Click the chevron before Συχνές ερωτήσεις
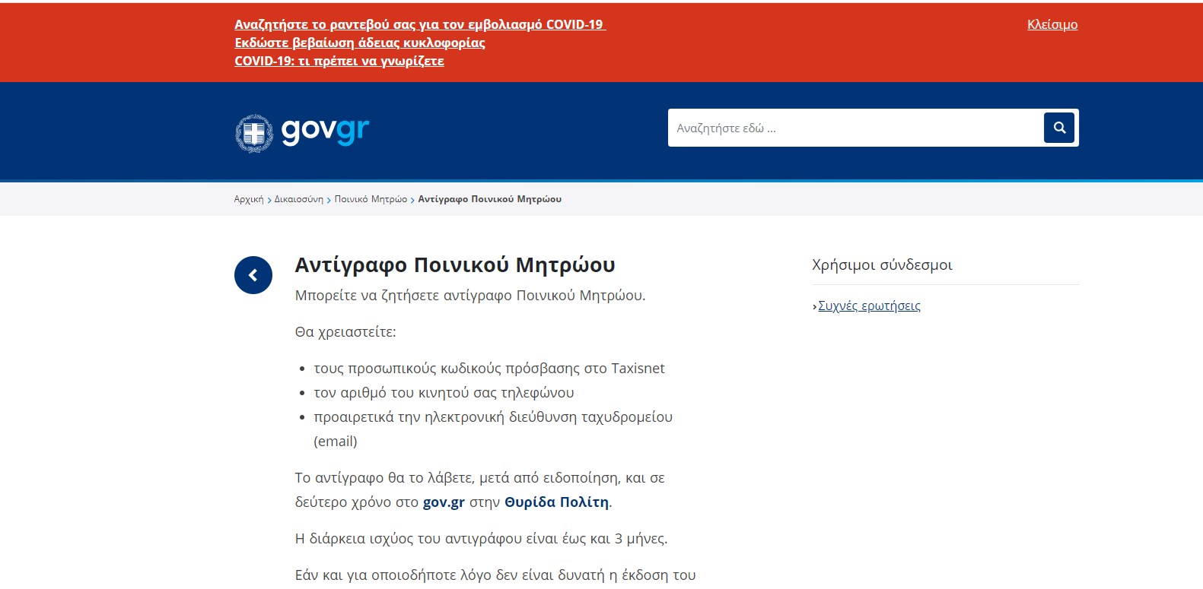The image size is (1203, 589). [814, 307]
